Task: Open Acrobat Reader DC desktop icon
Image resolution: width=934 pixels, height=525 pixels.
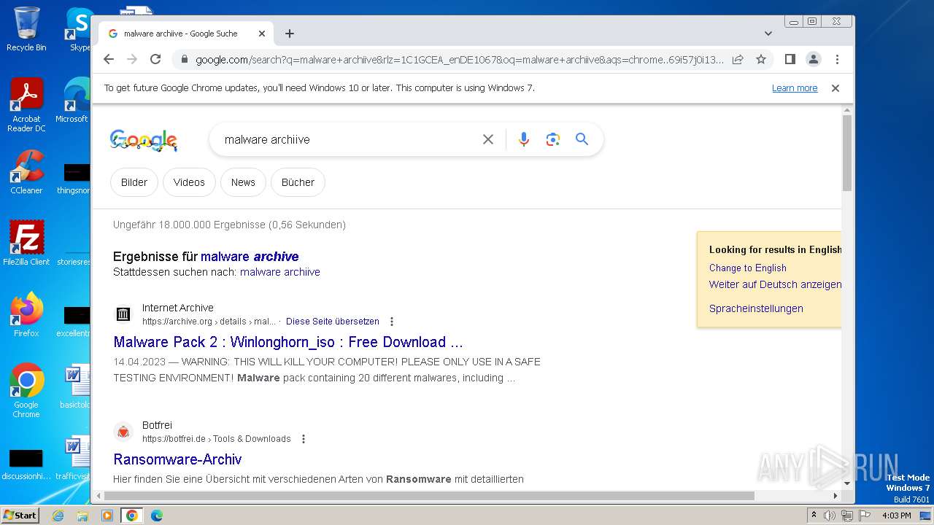Action: (26, 106)
